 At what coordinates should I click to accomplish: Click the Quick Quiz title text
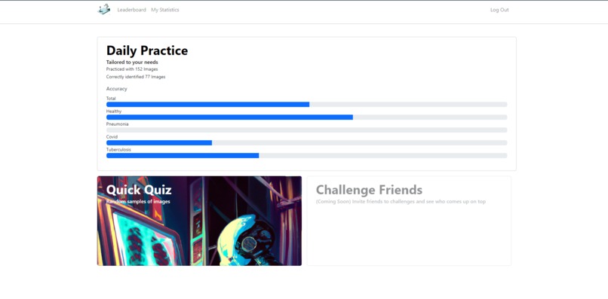click(139, 190)
